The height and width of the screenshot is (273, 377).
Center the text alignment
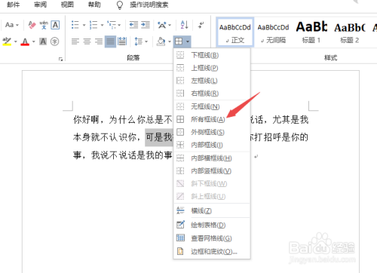87,41
